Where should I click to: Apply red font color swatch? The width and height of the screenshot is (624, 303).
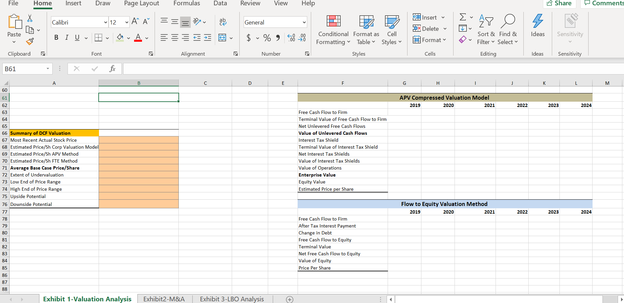138,38
